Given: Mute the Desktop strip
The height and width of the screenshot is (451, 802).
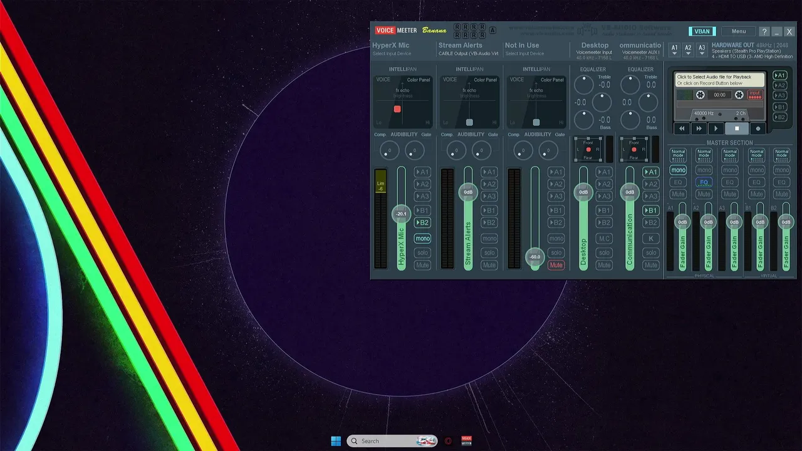Looking at the screenshot, I should (604, 265).
